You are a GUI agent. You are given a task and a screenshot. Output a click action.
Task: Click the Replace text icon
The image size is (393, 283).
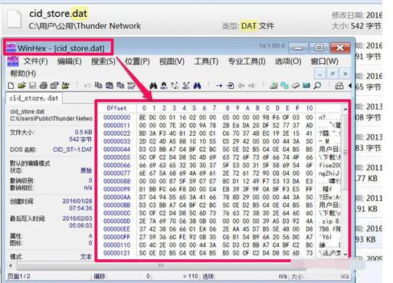(175, 85)
